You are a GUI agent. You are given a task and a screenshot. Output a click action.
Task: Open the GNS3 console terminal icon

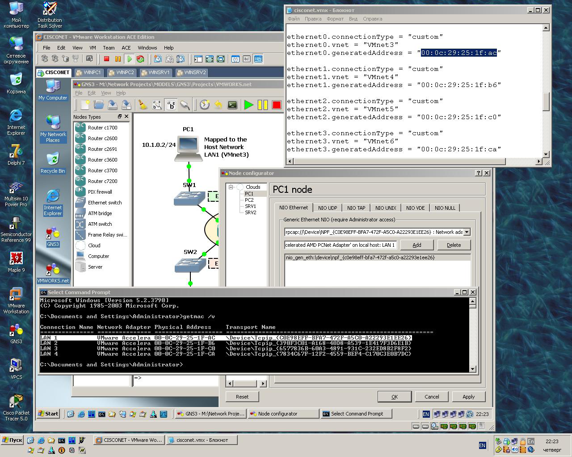point(232,105)
